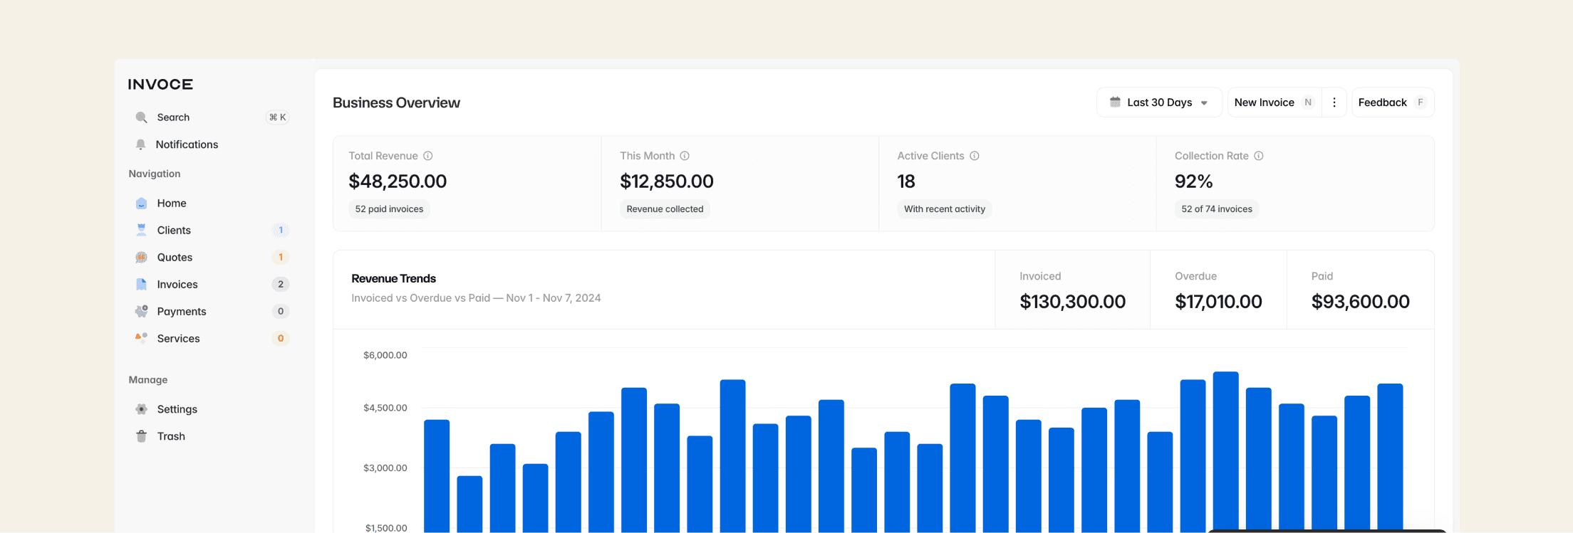Click the ⌘K shortcut badge
Viewport: 1573px width, 533px height.
[x=277, y=117]
